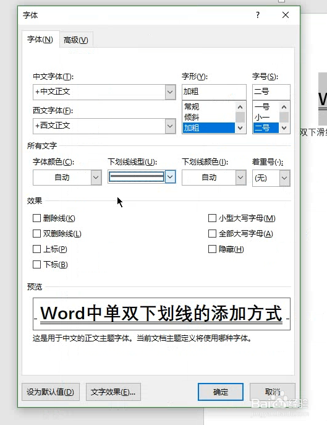This screenshot has height=425, width=327.
Task: Select 加粗 in the 字形 list
Action: (209, 127)
